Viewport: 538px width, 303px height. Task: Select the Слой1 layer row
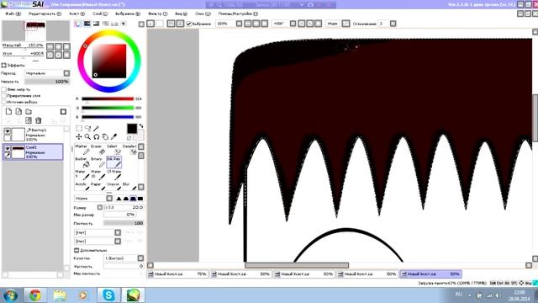[33, 151]
